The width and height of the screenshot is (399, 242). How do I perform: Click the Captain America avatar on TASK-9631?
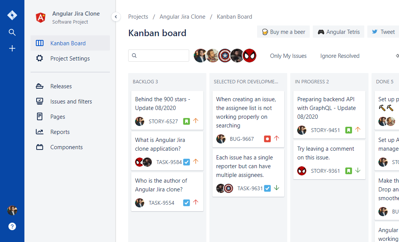coord(228,188)
